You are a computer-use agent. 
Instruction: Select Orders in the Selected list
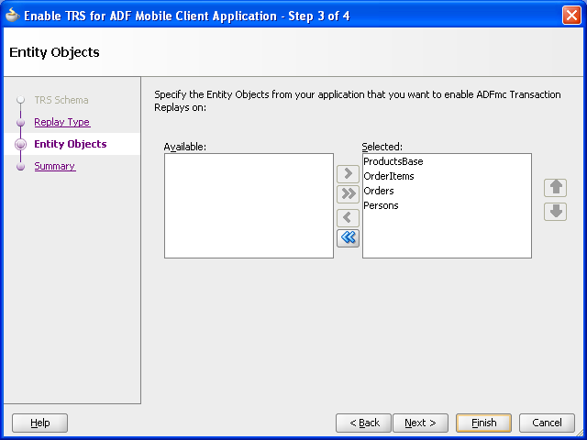[379, 191]
